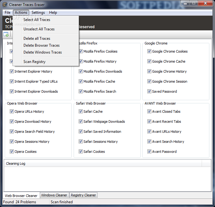Uncheck Google Chrome Cookies
The image size is (215, 207).
[x=149, y=51]
